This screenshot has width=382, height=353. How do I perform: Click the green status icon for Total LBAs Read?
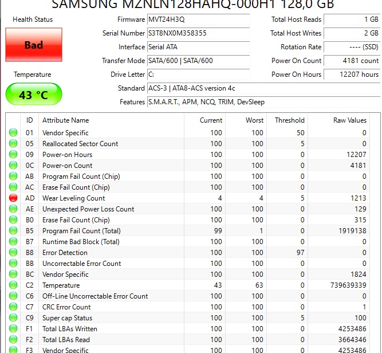click(x=13, y=339)
